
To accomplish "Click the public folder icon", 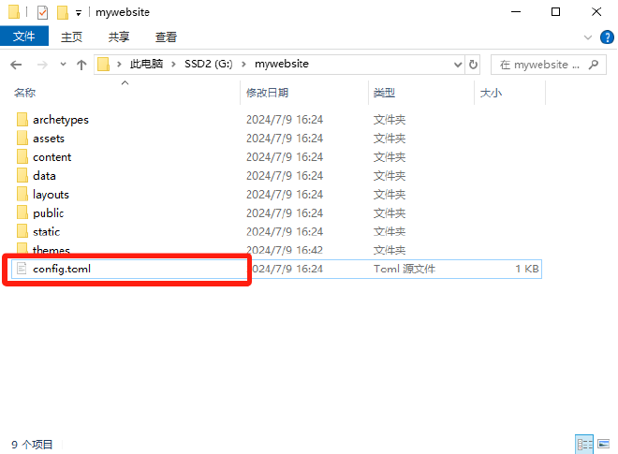I will point(22,212).
